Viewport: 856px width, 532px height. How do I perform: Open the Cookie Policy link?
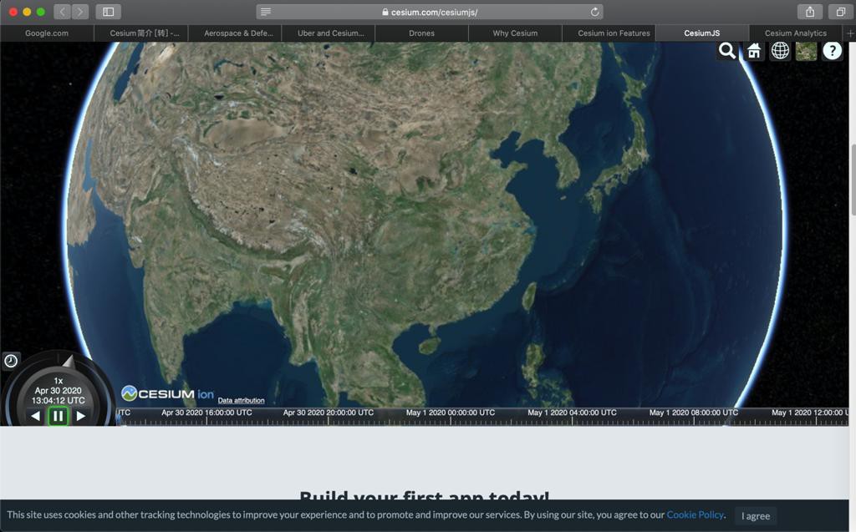coord(695,514)
